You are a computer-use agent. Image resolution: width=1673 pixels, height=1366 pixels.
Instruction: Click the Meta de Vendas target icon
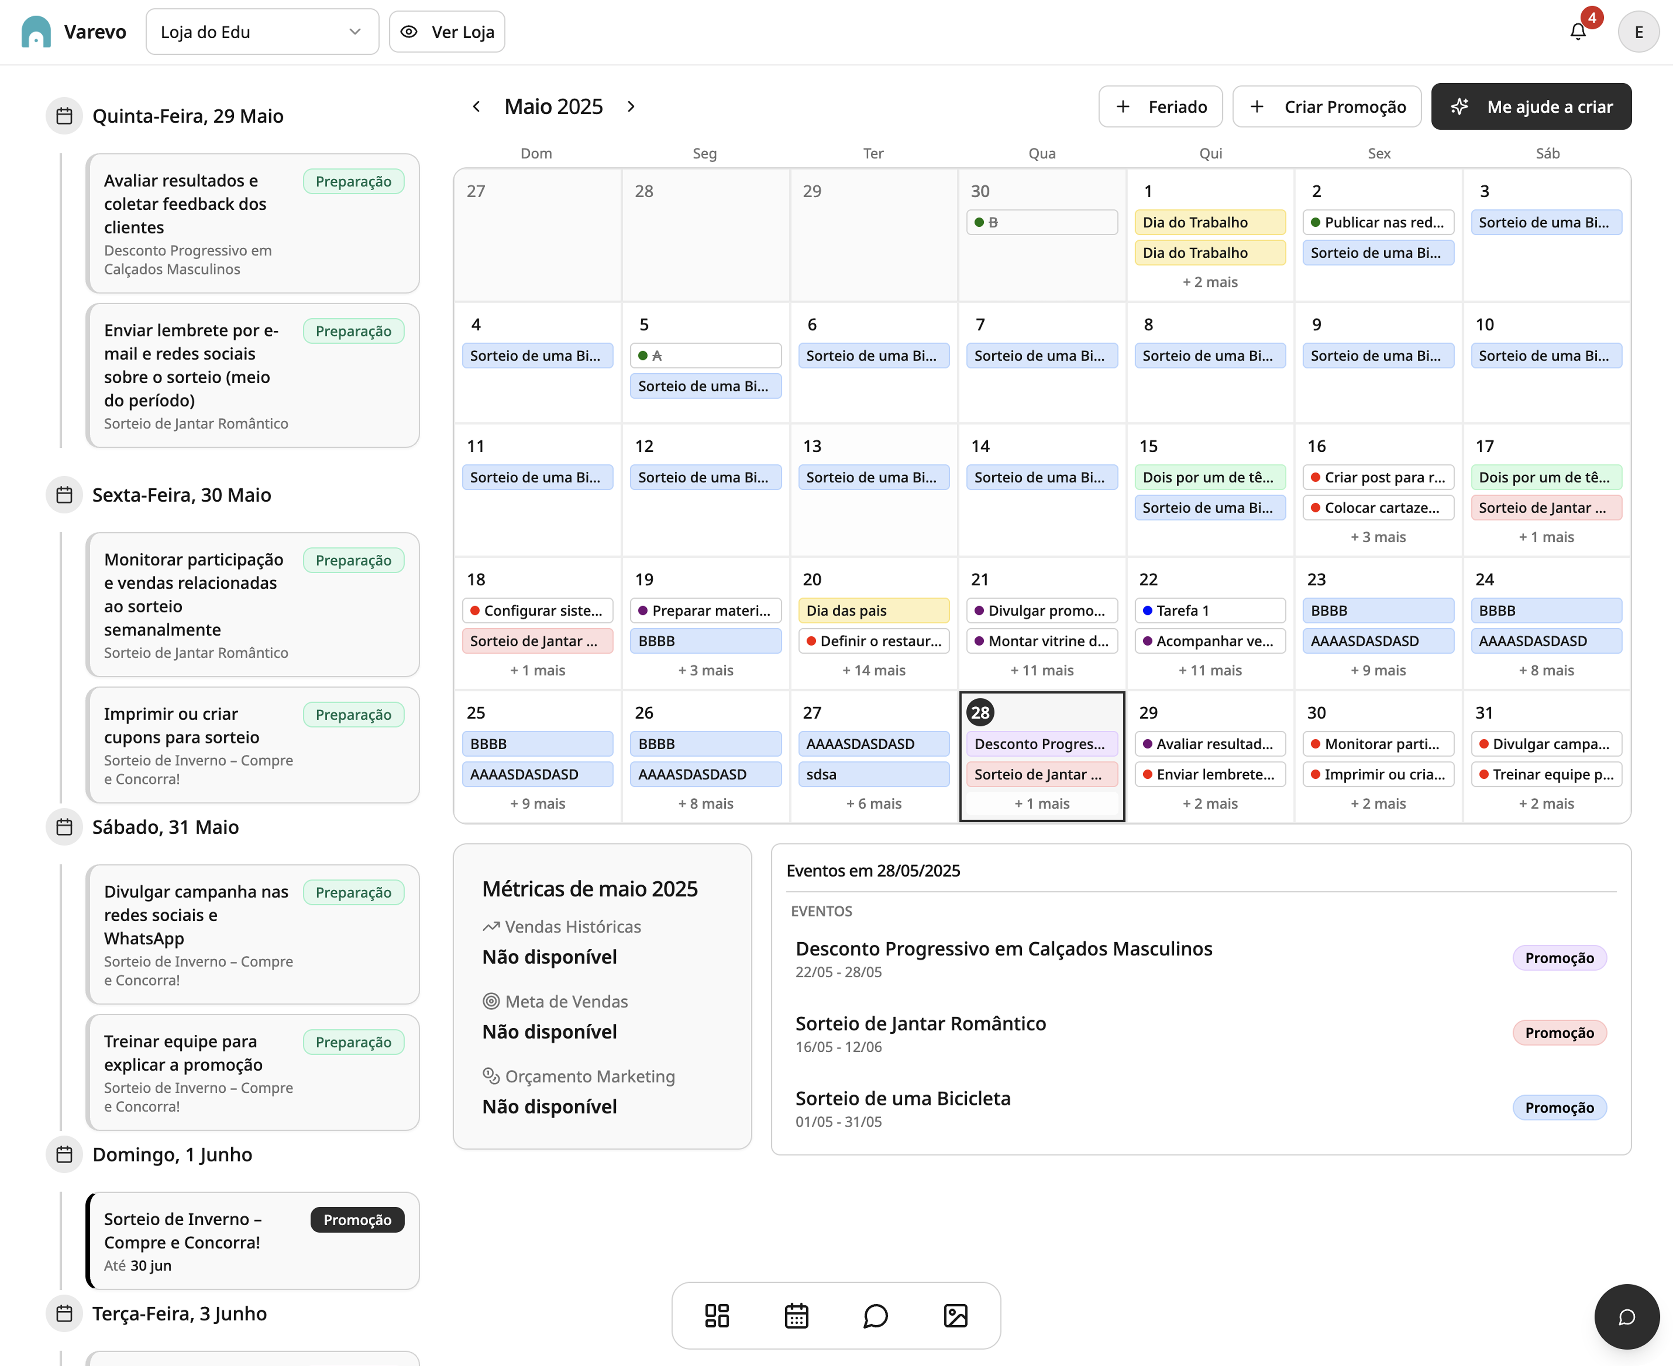[491, 1002]
